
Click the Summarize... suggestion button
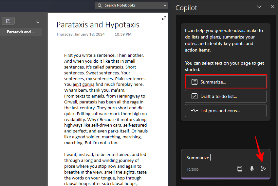coord(226,82)
